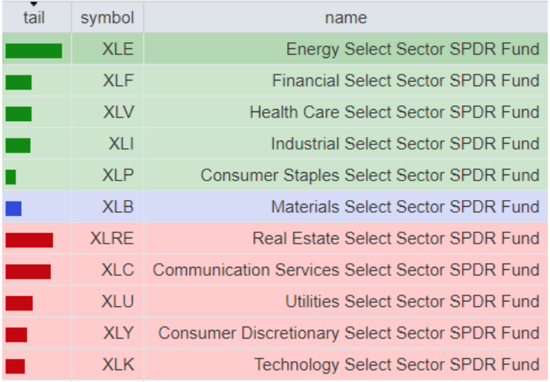Click the symbol column header
The width and height of the screenshot is (550, 382).
pyautogui.click(x=107, y=17)
